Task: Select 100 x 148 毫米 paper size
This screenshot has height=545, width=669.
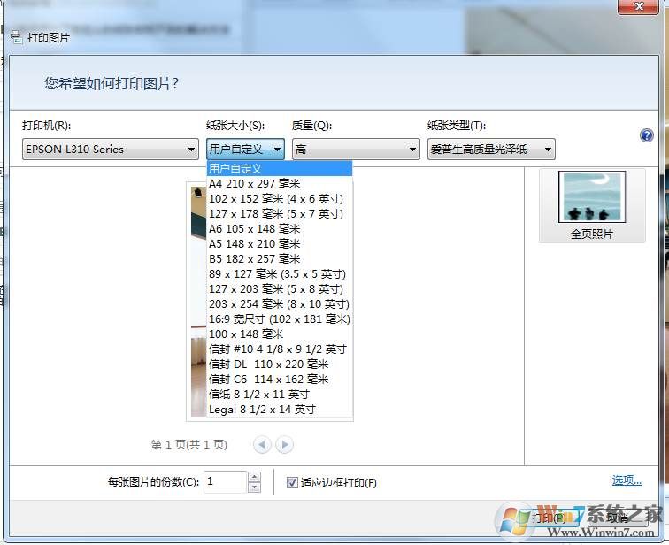Action: (x=280, y=334)
